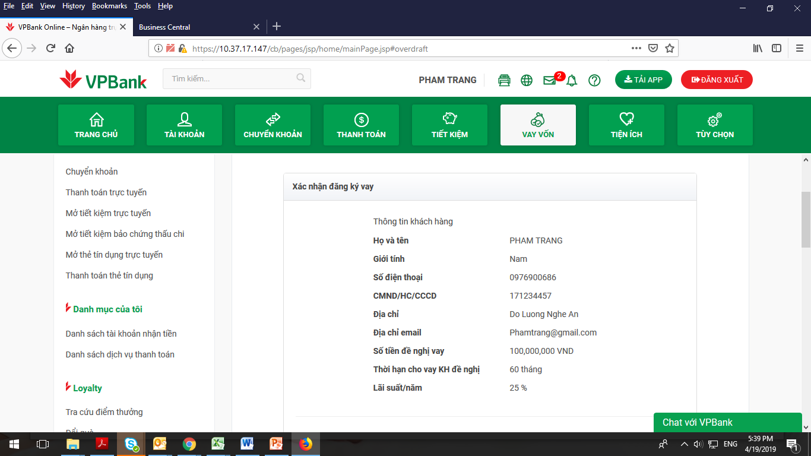Open the printer icon in header
Viewport: 811px width, 456px height.
pos(504,80)
